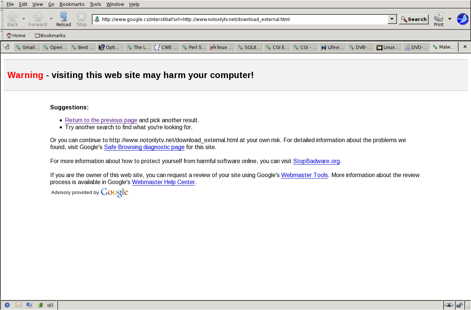The width and height of the screenshot is (471, 310).
Task: Open the Bookmarks menu
Action: tap(72, 4)
